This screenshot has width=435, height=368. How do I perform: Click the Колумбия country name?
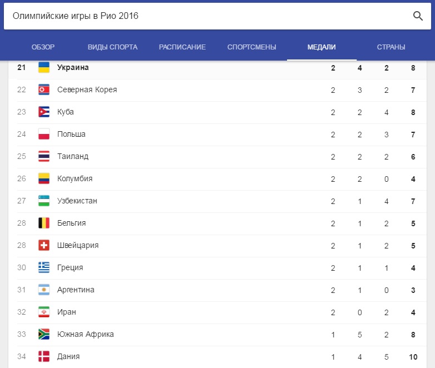tap(75, 178)
